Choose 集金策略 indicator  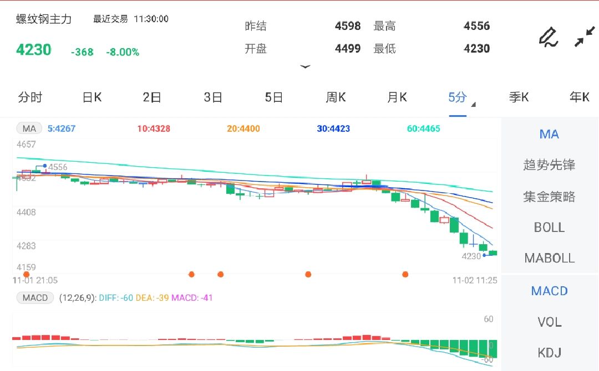549,197
